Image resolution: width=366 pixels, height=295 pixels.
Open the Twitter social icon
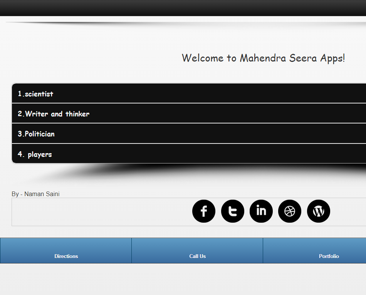[232, 211]
